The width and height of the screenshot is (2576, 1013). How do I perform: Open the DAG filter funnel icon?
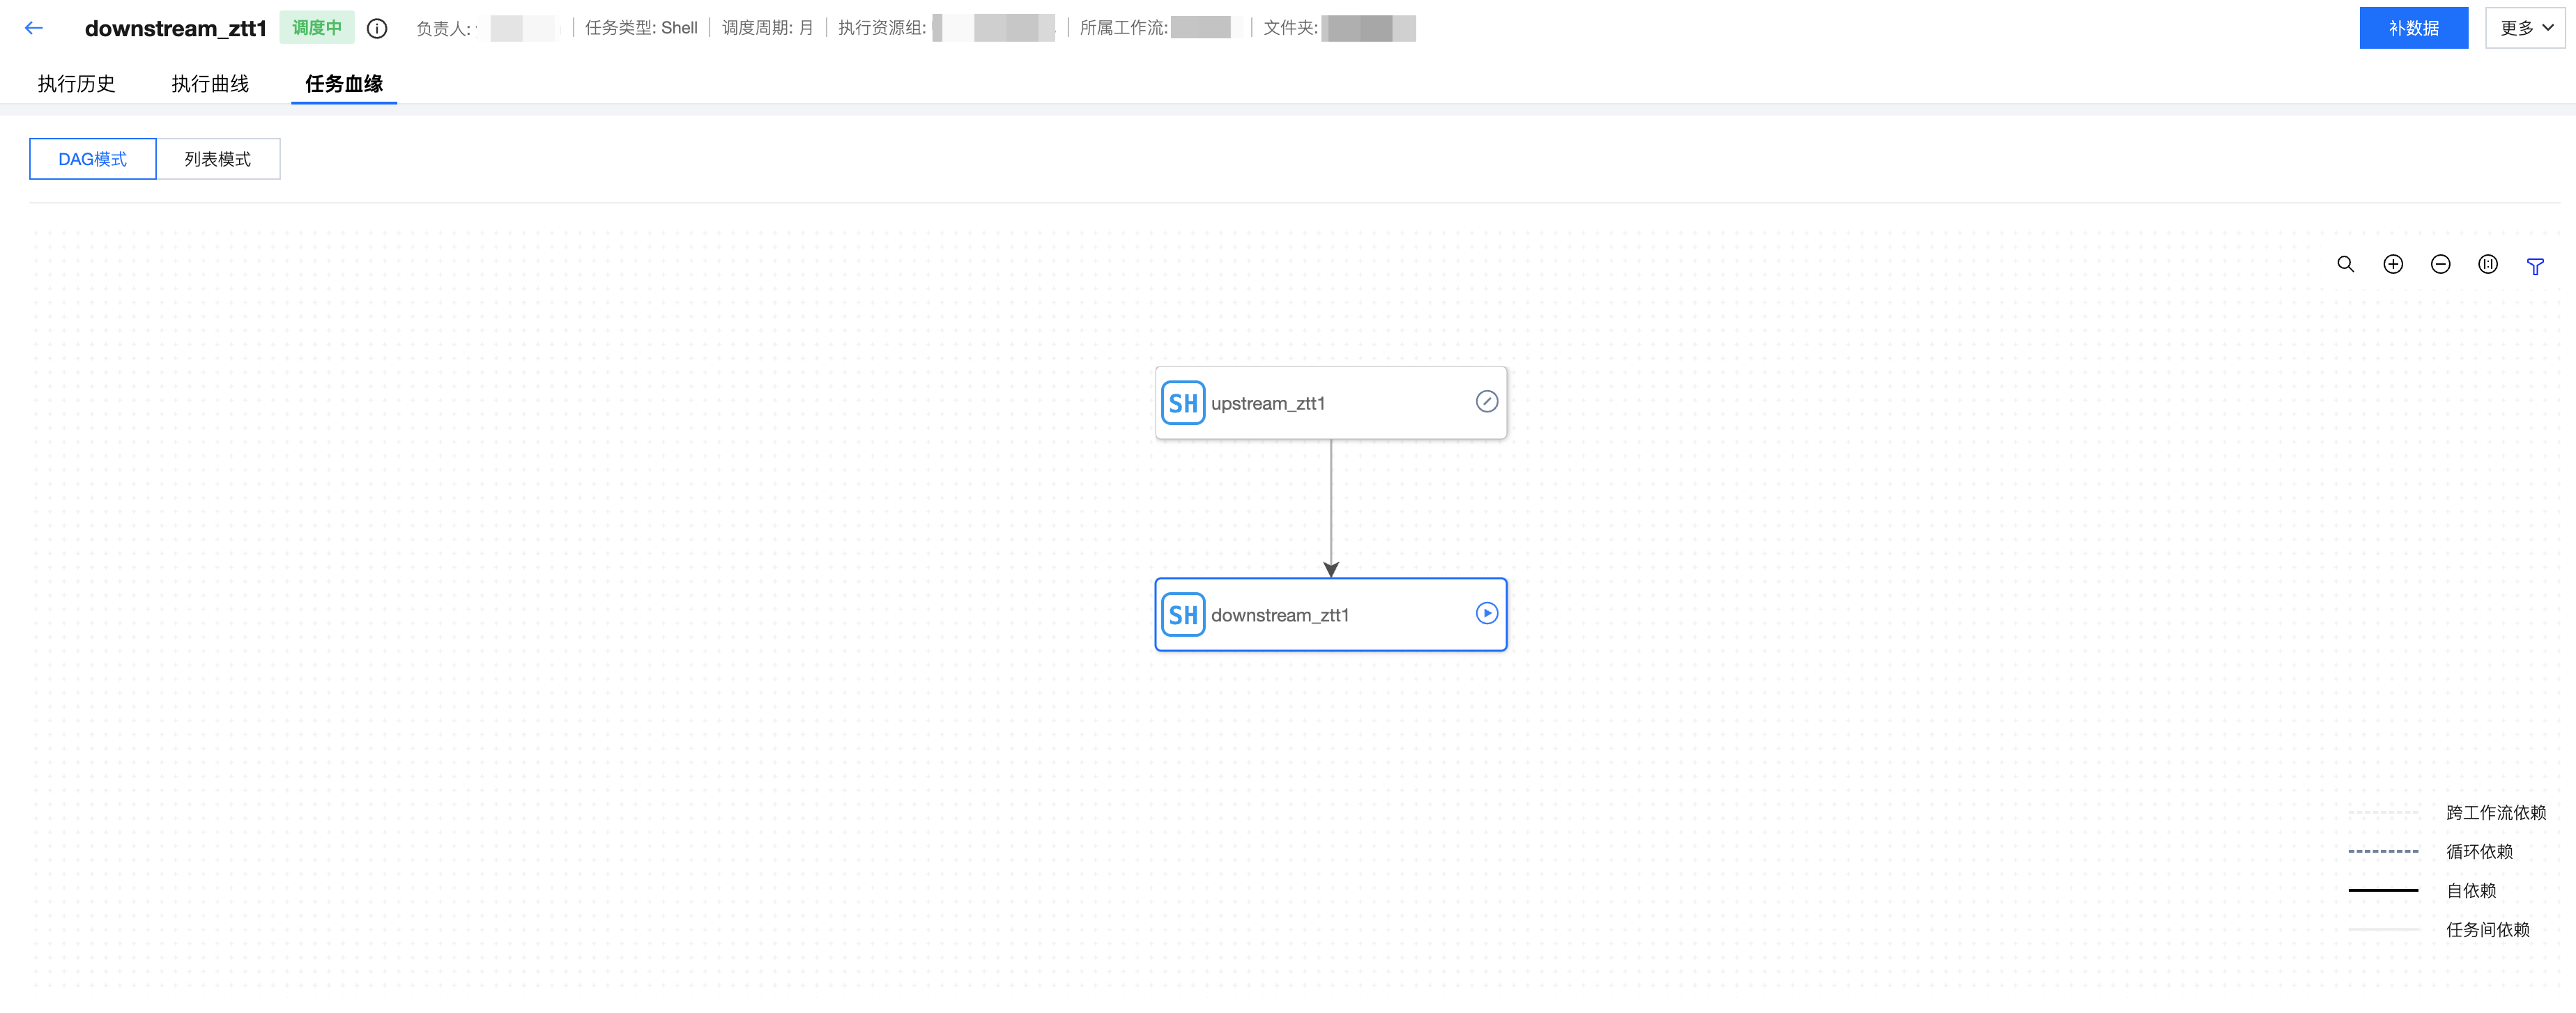pos(2535,266)
